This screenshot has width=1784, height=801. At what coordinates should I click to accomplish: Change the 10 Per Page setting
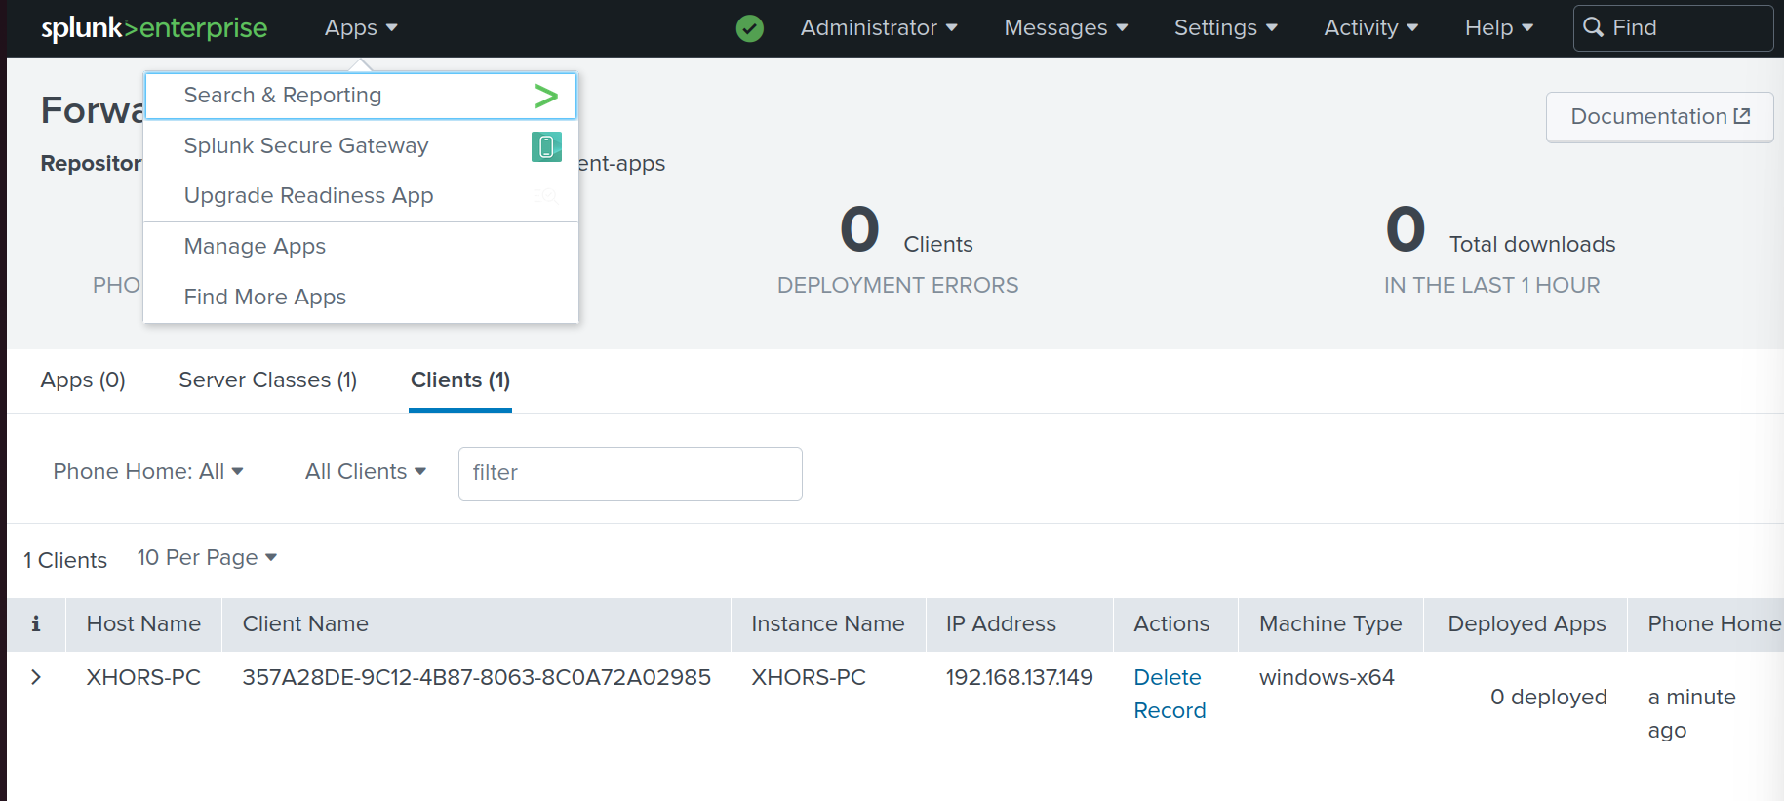coord(207,558)
